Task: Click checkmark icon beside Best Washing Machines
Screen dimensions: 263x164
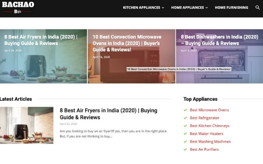Action: click(185, 141)
